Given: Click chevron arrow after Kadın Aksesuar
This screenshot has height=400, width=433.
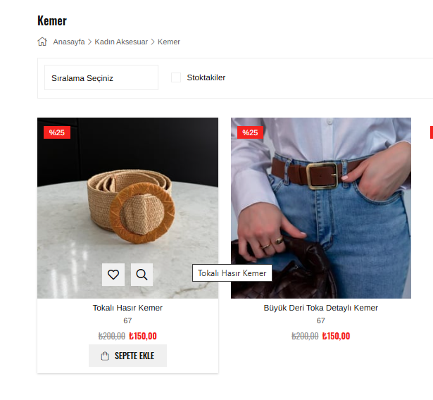Looking at the screenshot, I should pyautogui.click(x=153, y=42).
